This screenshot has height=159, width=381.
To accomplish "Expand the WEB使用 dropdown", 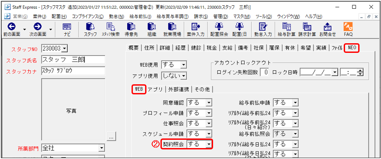I will point(183,65).
